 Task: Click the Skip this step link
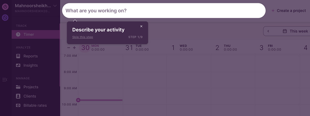pyautogui.click(x=83, y=37)
